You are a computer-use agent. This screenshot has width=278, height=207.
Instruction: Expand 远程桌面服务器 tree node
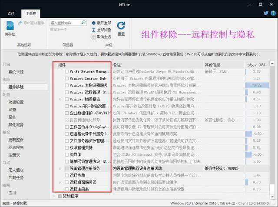tap(60, 182)
